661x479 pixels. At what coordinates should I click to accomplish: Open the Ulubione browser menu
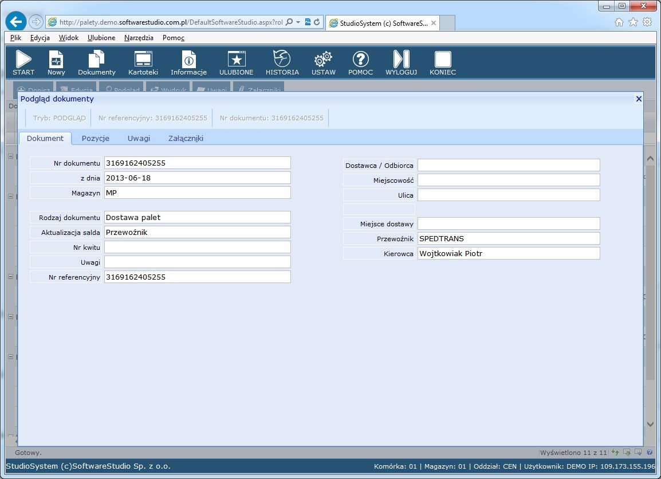[x=101, y=38]
